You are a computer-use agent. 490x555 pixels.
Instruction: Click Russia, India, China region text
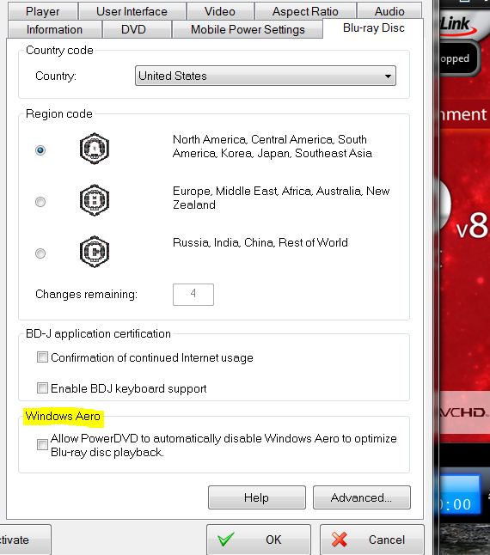point(260,242)
